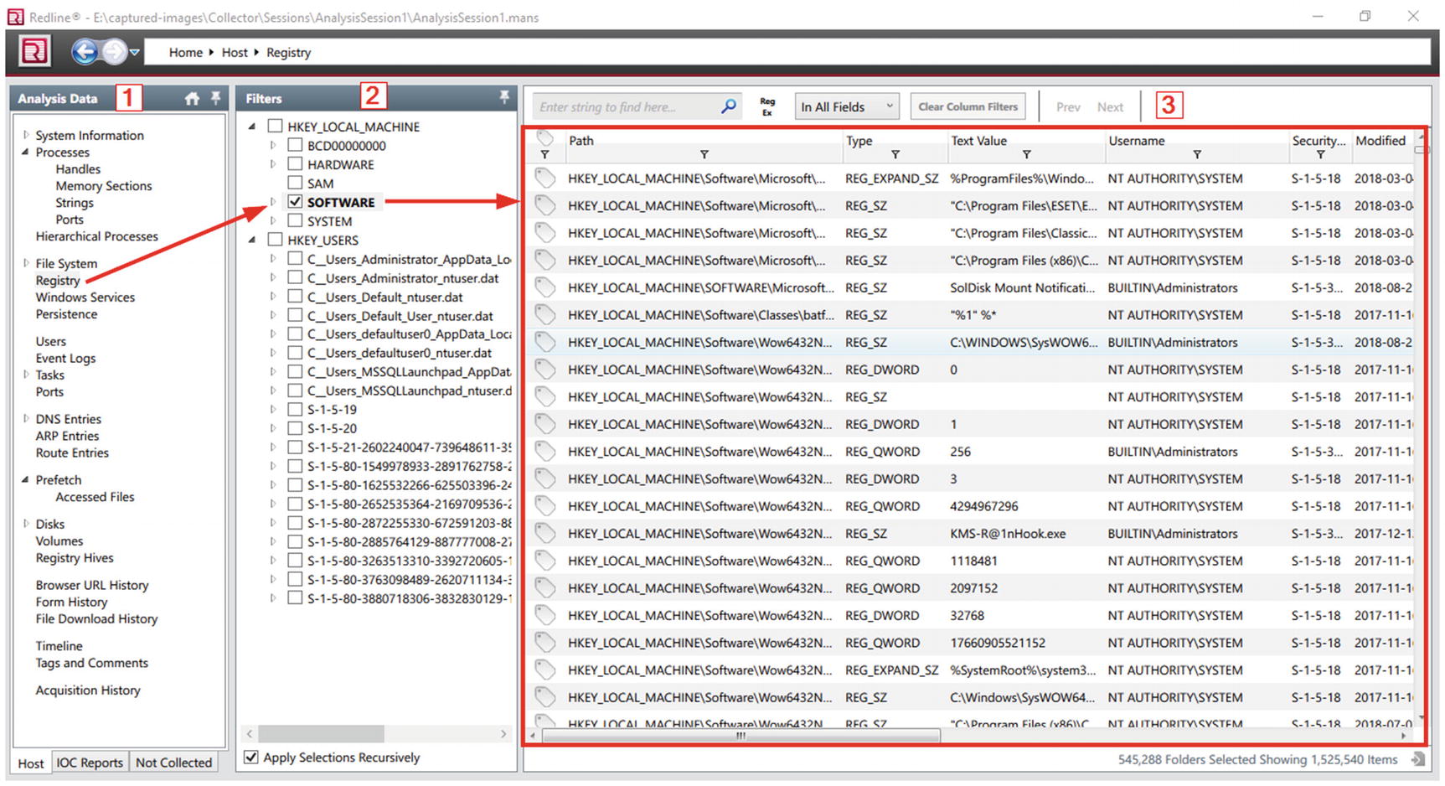Click the Prev button
This screenshot has height=786, width=1445.
point(1068,106)
